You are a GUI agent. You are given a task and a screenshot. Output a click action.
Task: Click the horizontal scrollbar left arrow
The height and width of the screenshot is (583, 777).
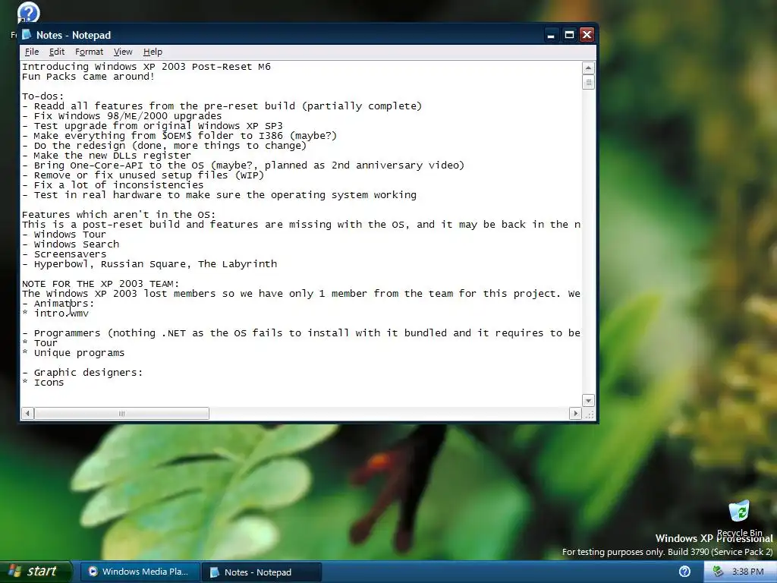[28, 414]
